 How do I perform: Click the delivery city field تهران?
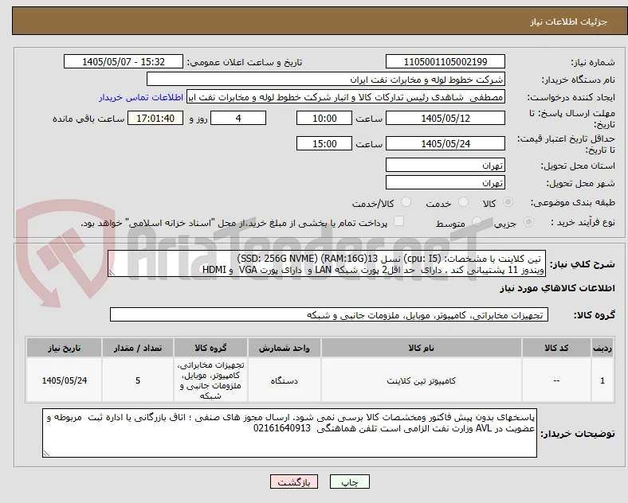(x=445, y=183)
